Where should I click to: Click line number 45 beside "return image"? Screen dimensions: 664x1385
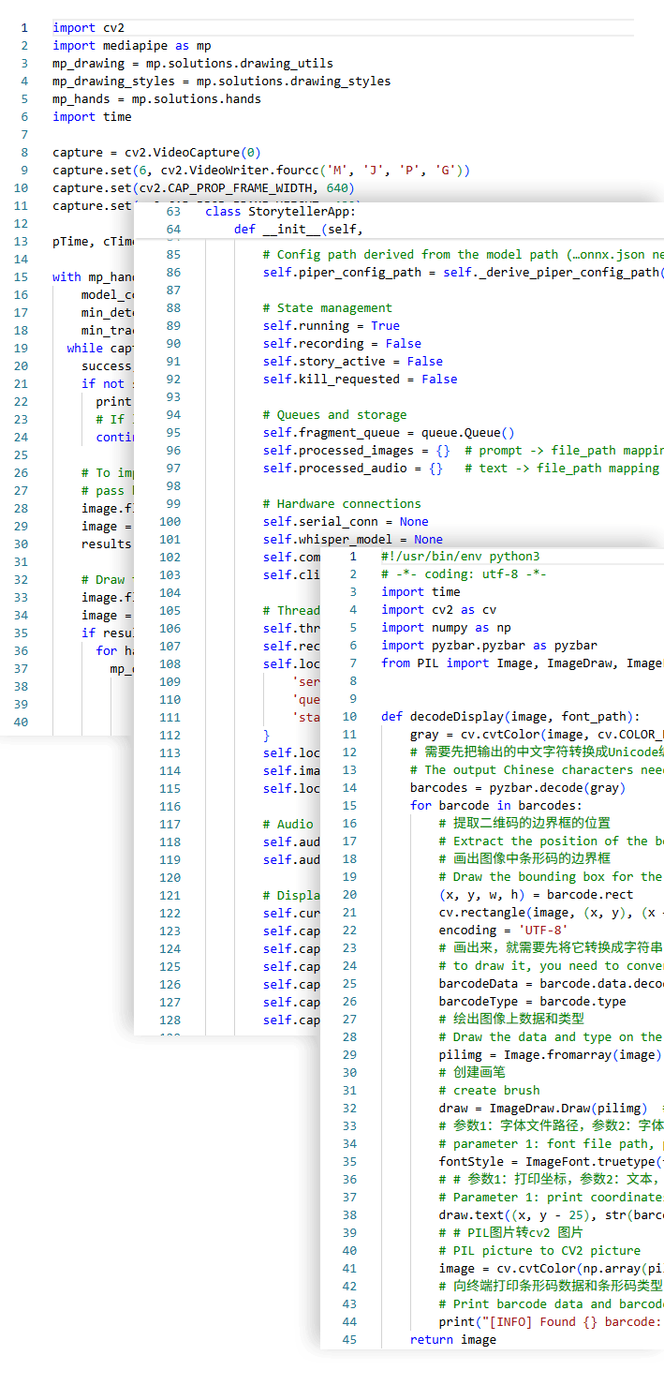349,1340
